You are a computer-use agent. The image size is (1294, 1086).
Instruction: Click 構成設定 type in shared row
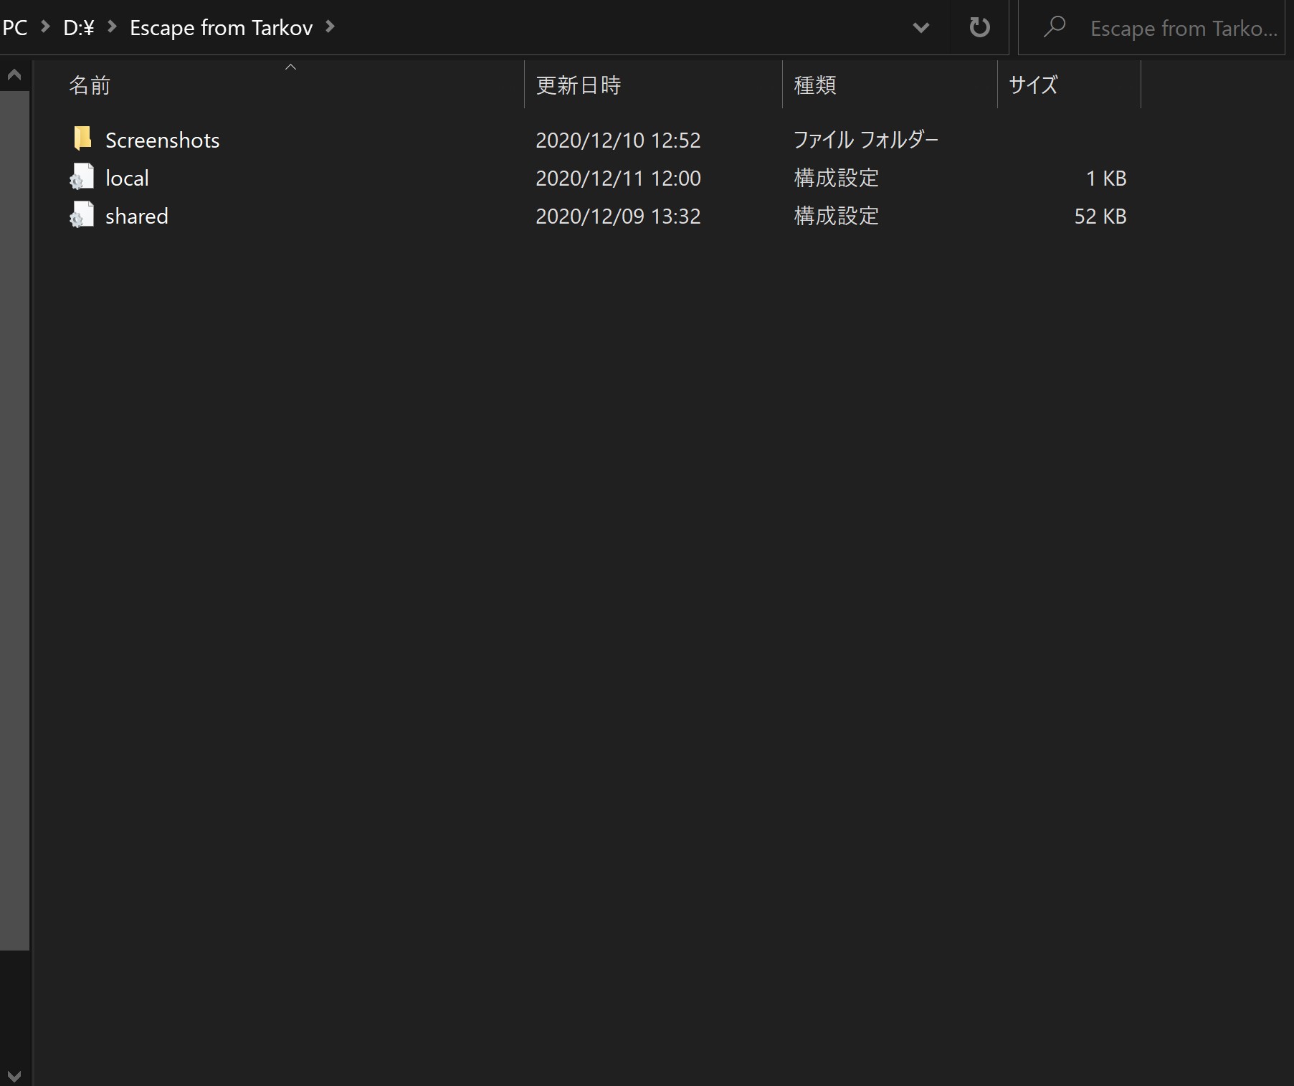pos(836,216)
